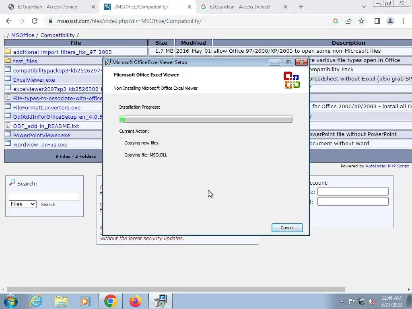The image size is (412, 309).
Task: Download excelviewer2007sp3-kb2526302 file
Action: coord(58,89)
